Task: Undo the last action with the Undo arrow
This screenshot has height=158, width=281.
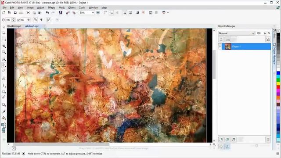Action: (x=47, y=13)
